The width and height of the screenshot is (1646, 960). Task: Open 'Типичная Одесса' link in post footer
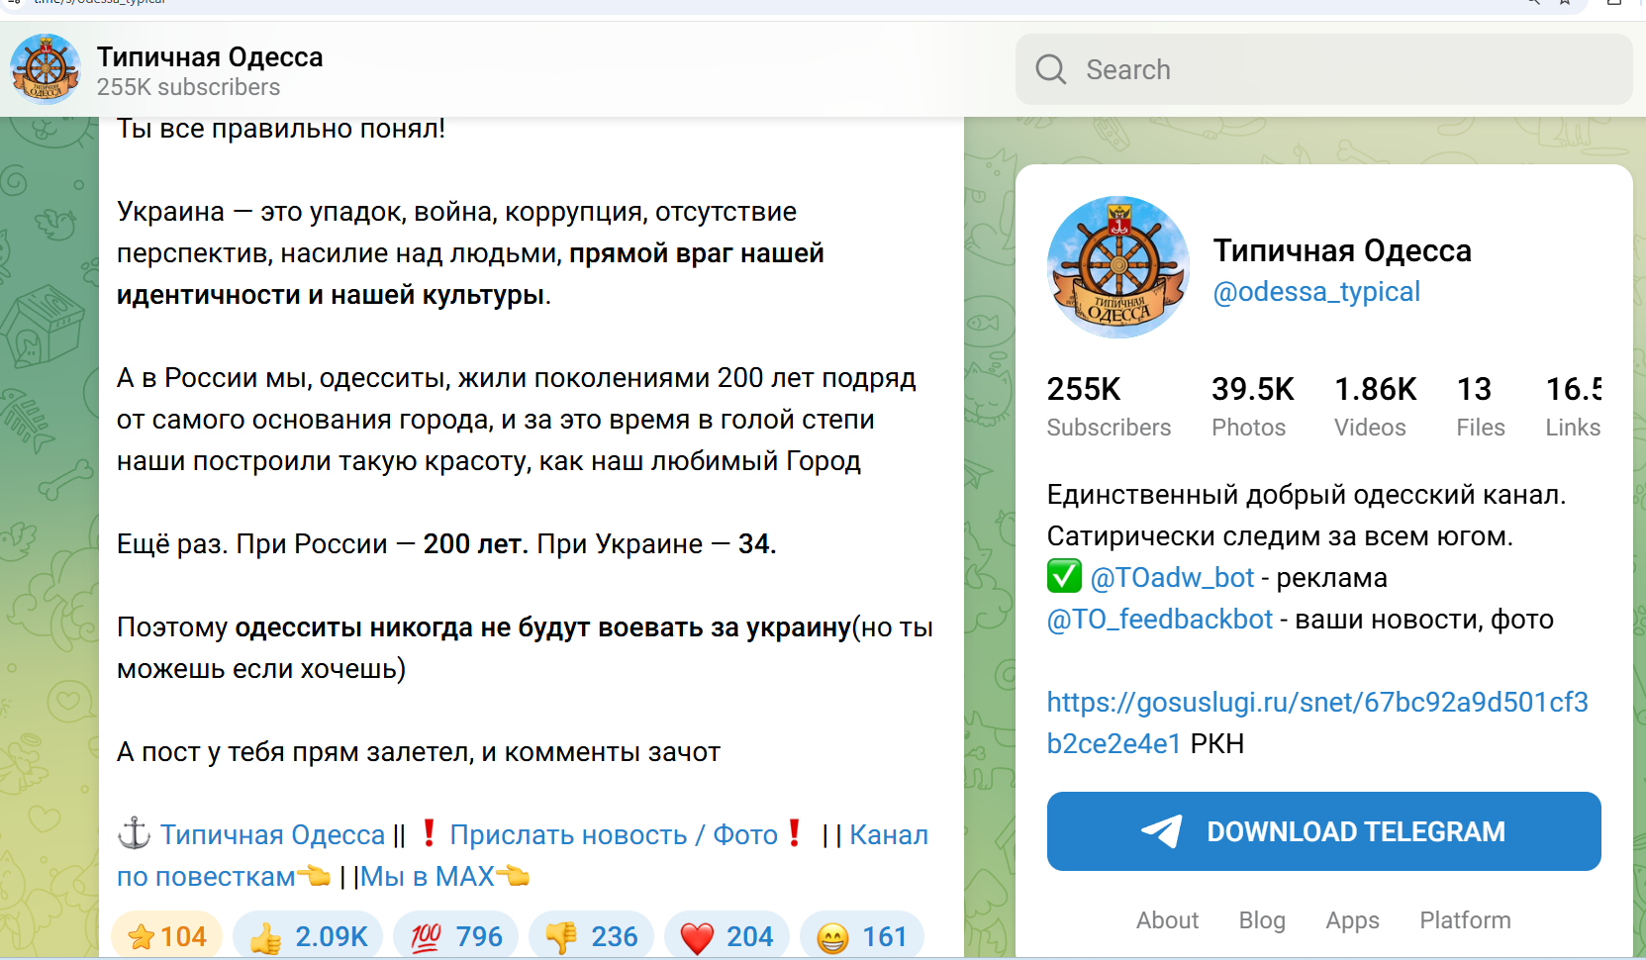pyautogui.click(x=272, y=835)
